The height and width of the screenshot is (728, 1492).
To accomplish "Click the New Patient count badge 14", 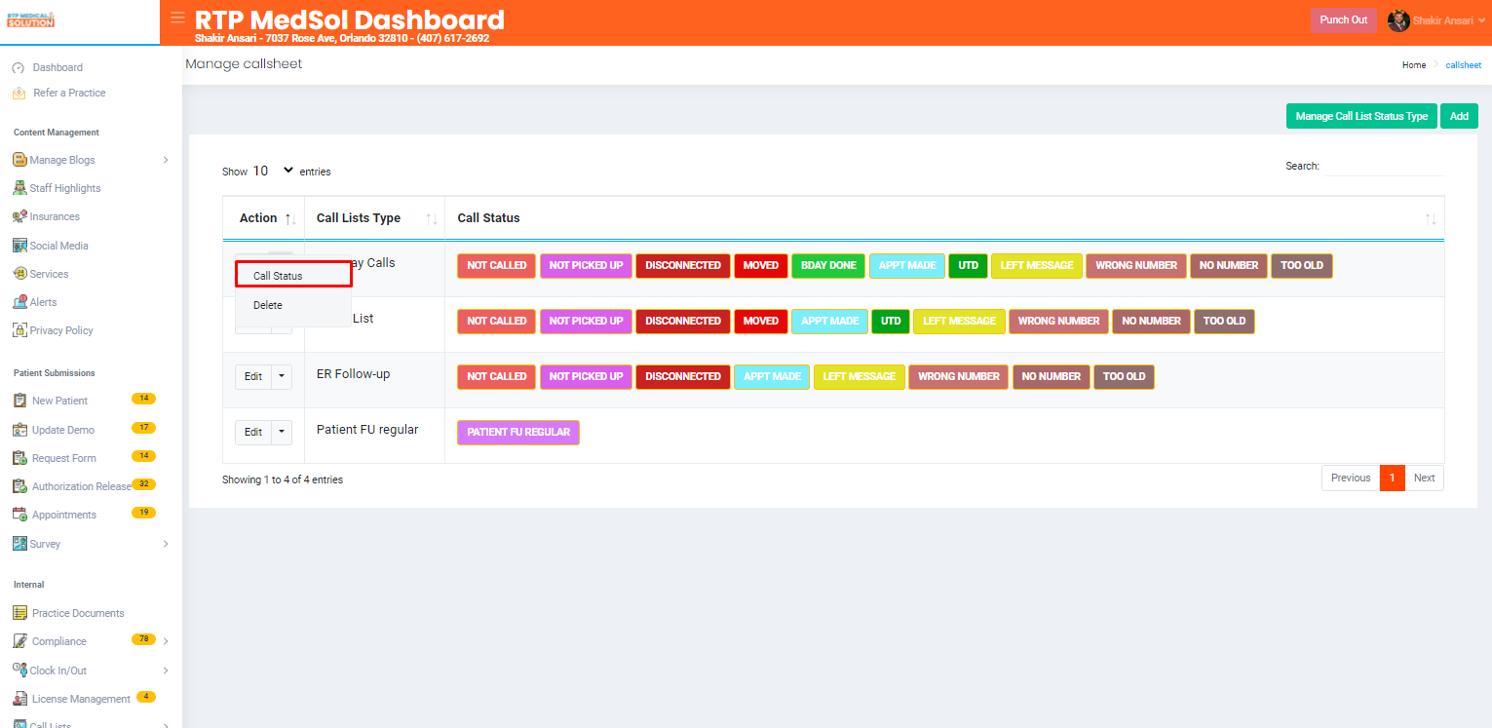I will 143,399.
